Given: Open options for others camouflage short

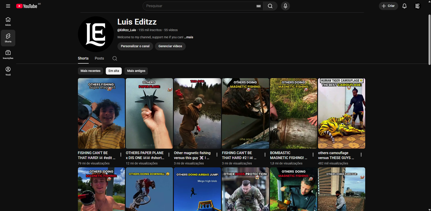Looking at the screenshot, I should (361, 155).
